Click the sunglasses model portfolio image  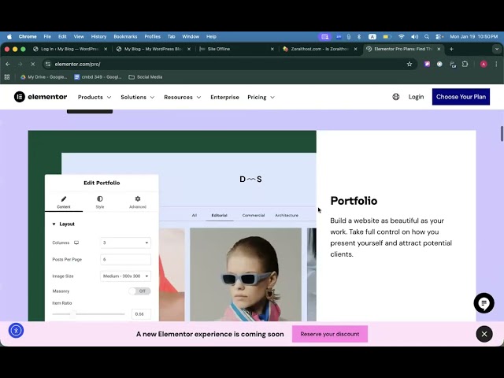pos(246,275)
